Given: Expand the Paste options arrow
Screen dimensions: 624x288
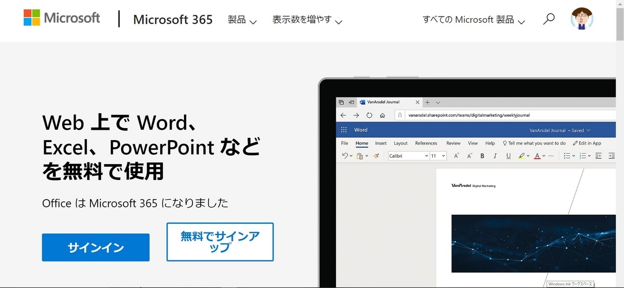Looking at the screenshot, I should coord(367,156).
